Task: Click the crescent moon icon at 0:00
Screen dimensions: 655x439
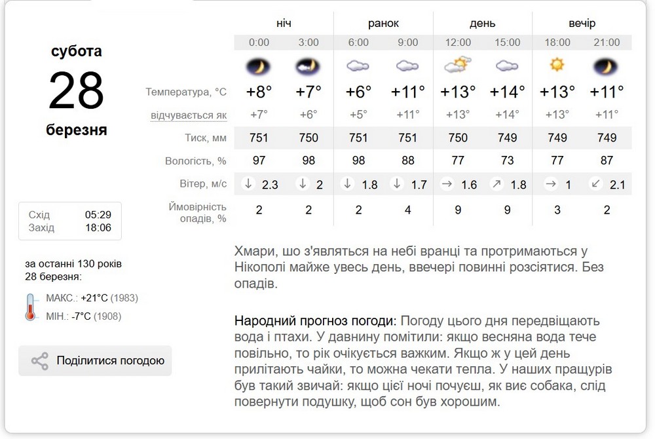Action: point(258,67)
